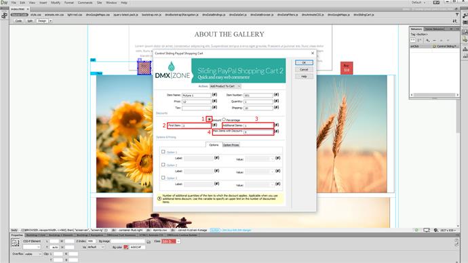Screen dimensions: 468x263
Task: Click the Dreamweaver Dw logo icon
Action: click(4, 3)
